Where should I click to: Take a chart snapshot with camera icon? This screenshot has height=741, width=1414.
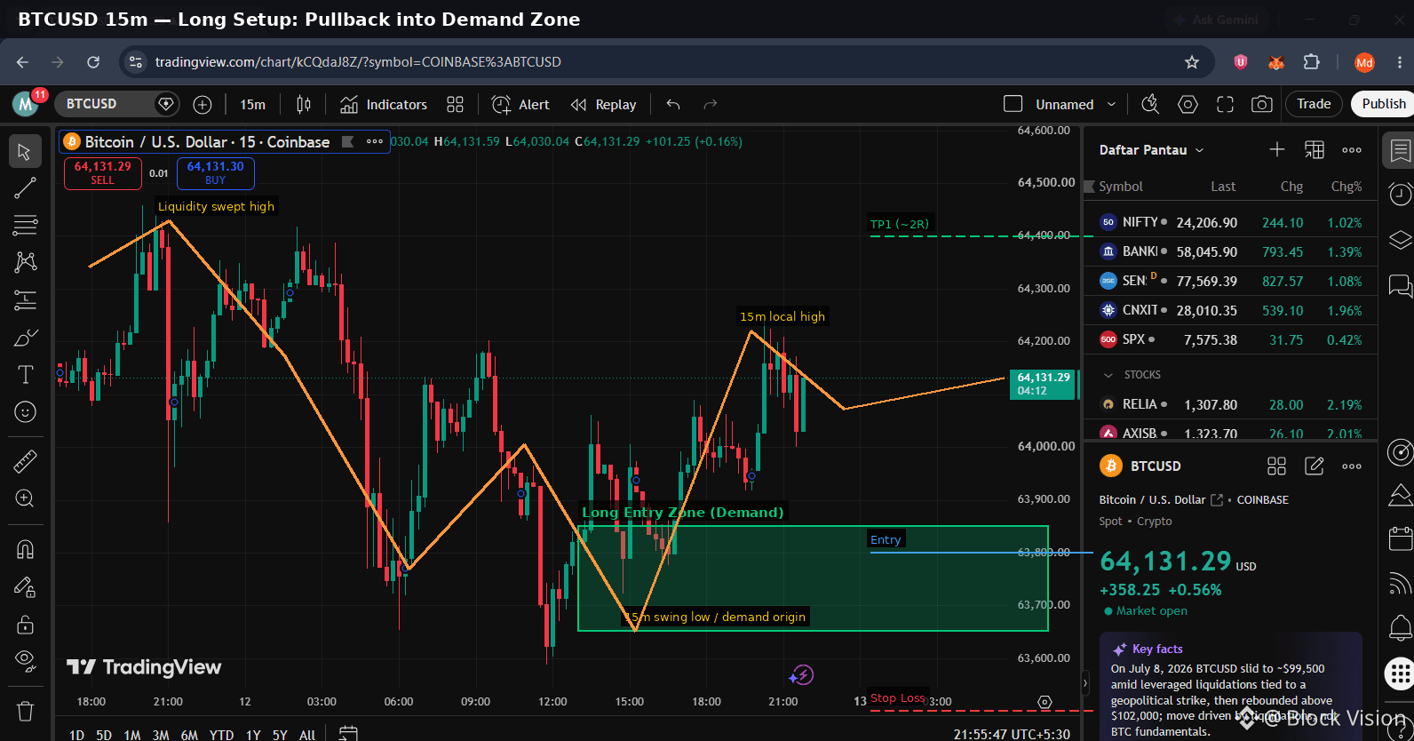tap(1261, 104)
